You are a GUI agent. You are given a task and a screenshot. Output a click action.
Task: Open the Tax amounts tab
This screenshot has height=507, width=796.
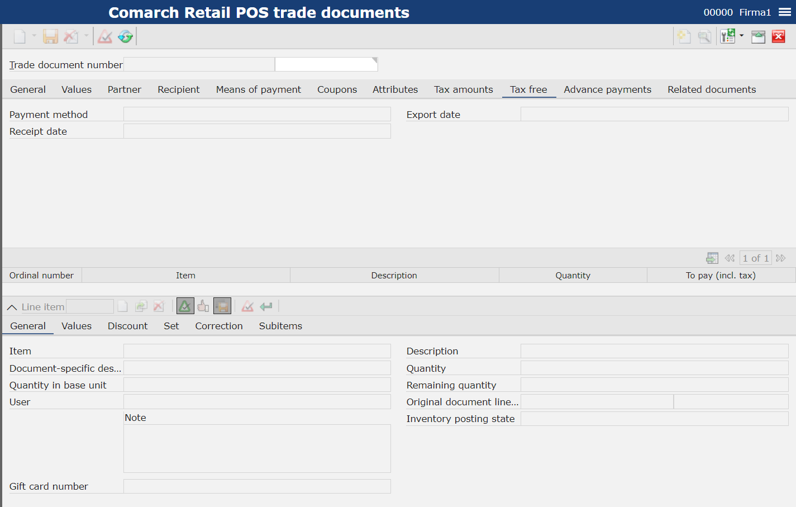click(x=464, y=89)
